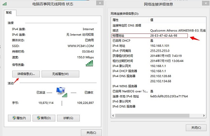The width and height of the screenshot is (210, 136).
Task: Click IPv6 连接 value 无 Internet 访问权限
Action: (x=80, y=35)
